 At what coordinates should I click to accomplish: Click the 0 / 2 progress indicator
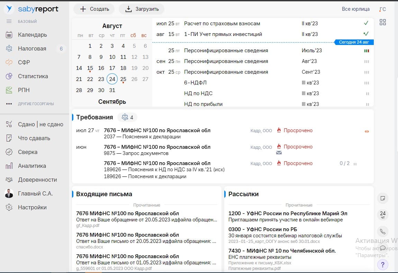[x=344, y=163]
